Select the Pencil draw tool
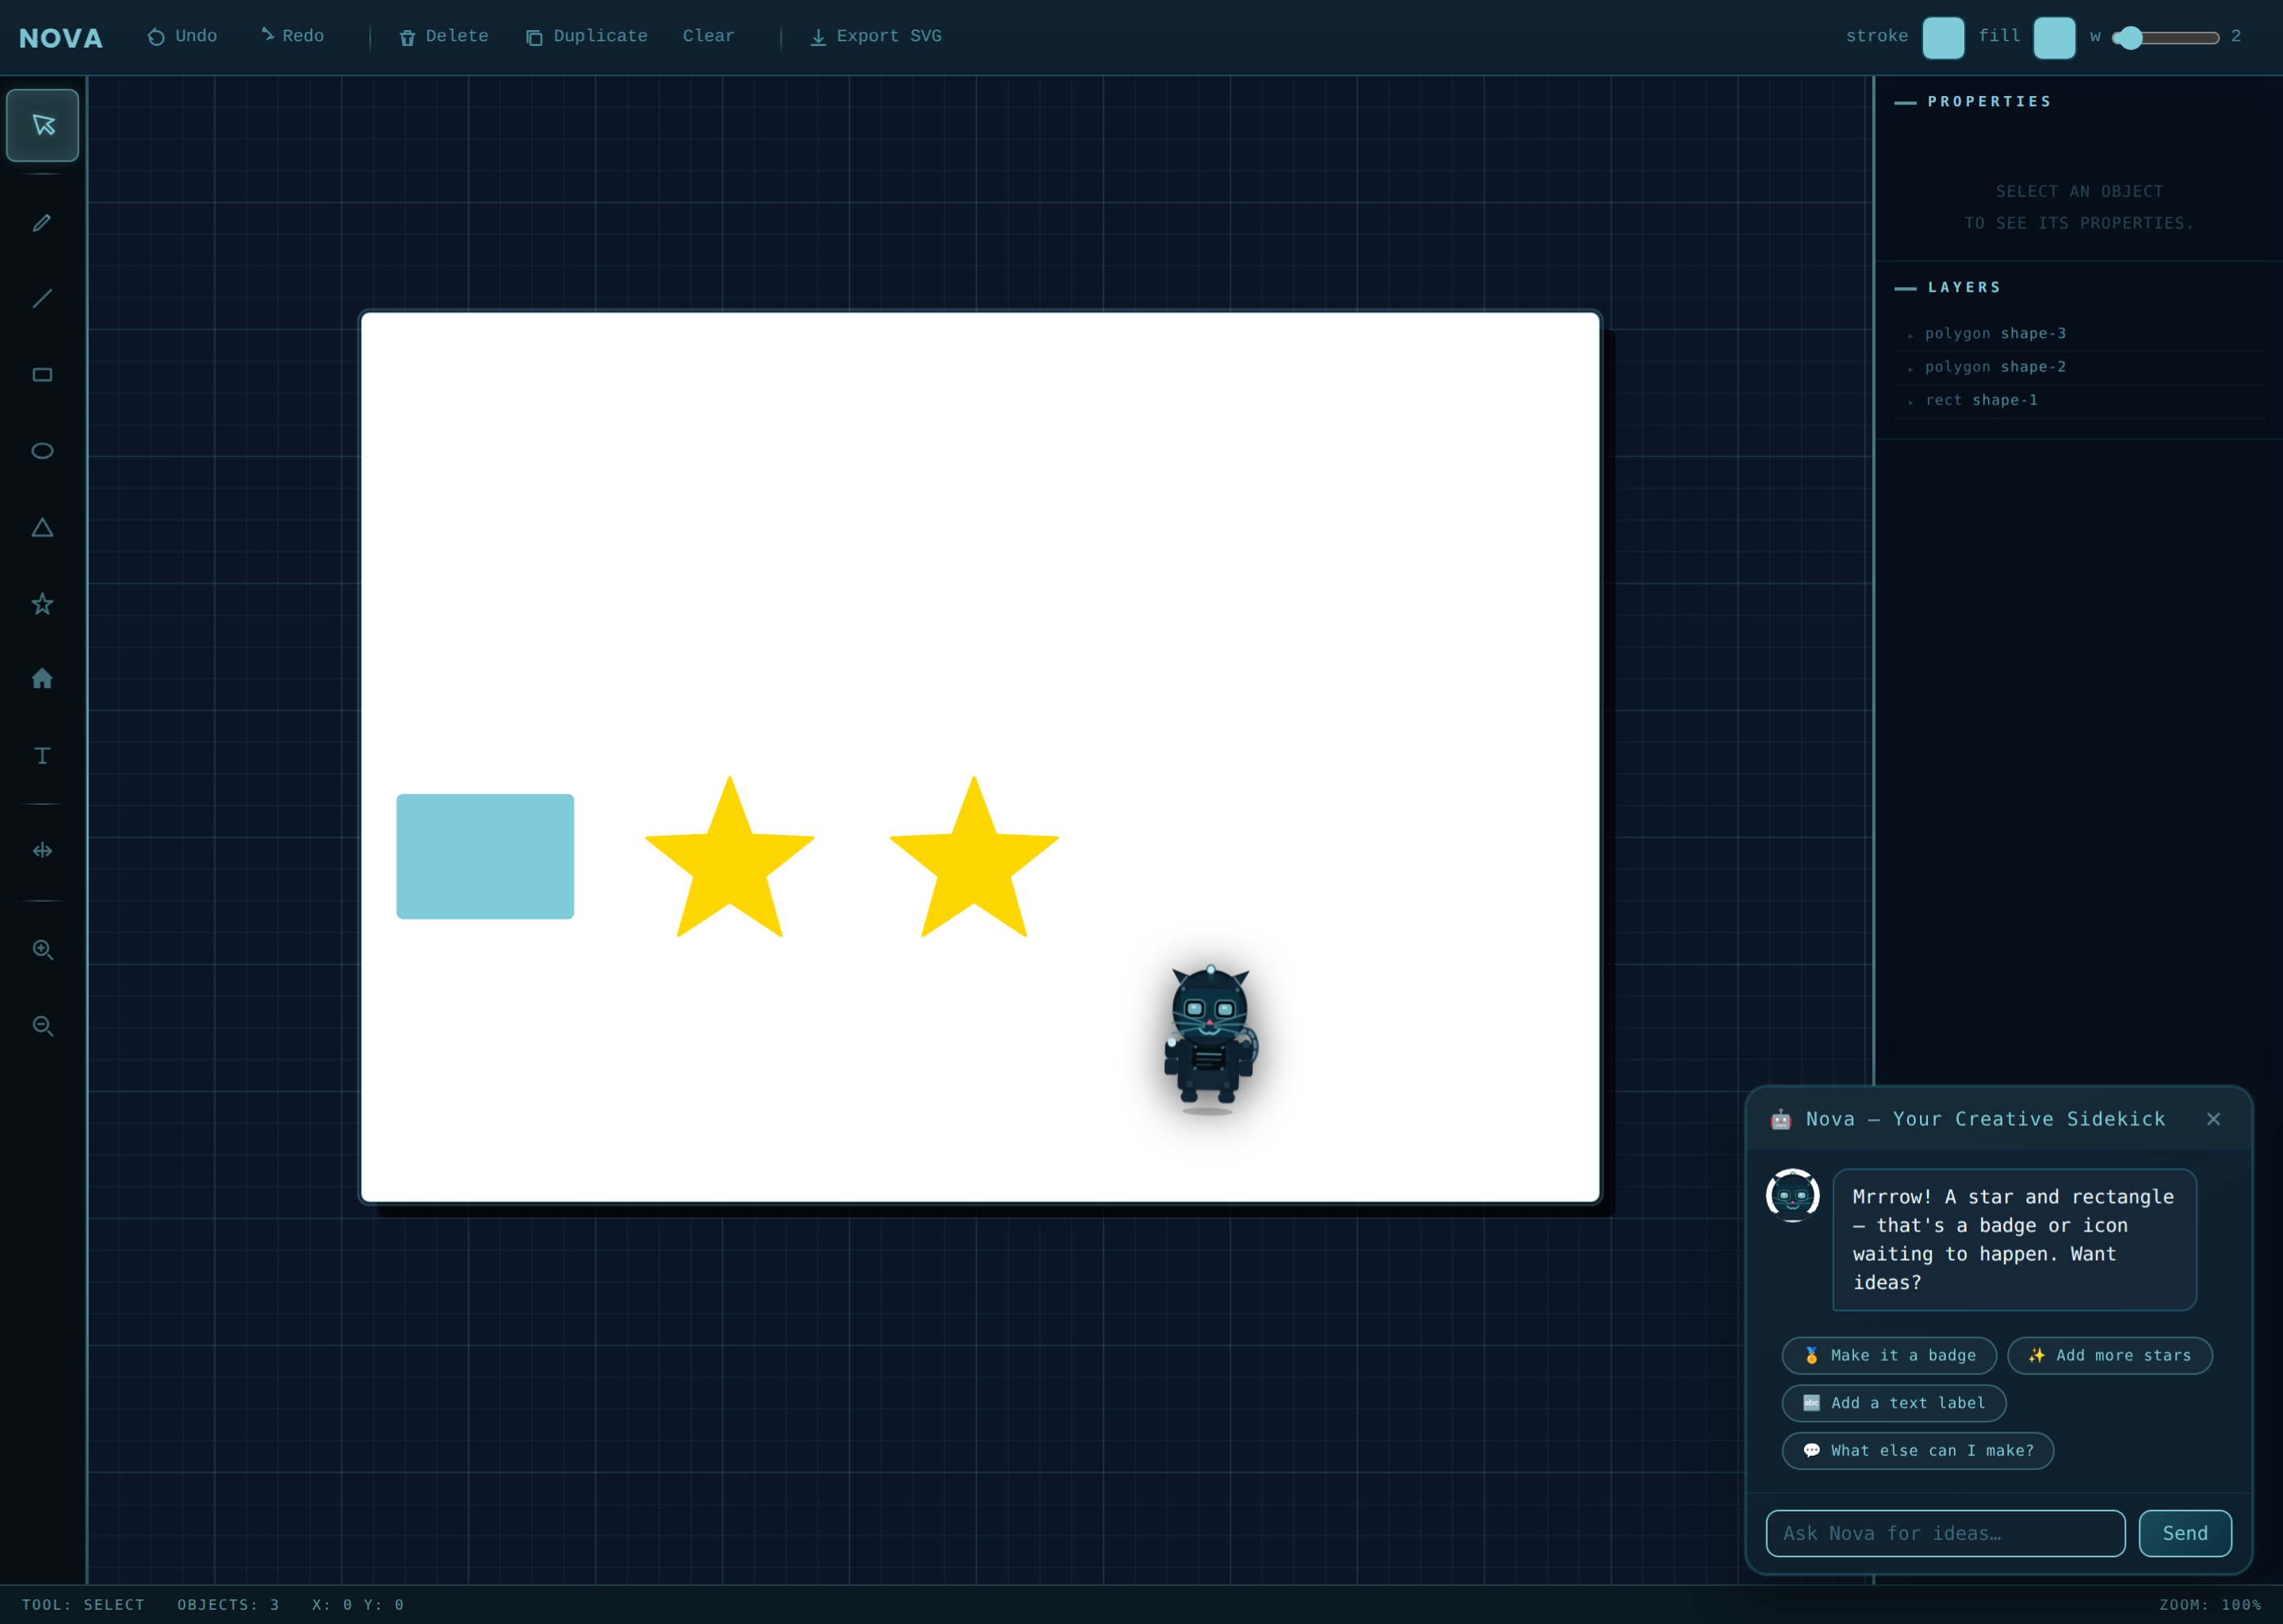2283x1624 pixels. [42, 223]
